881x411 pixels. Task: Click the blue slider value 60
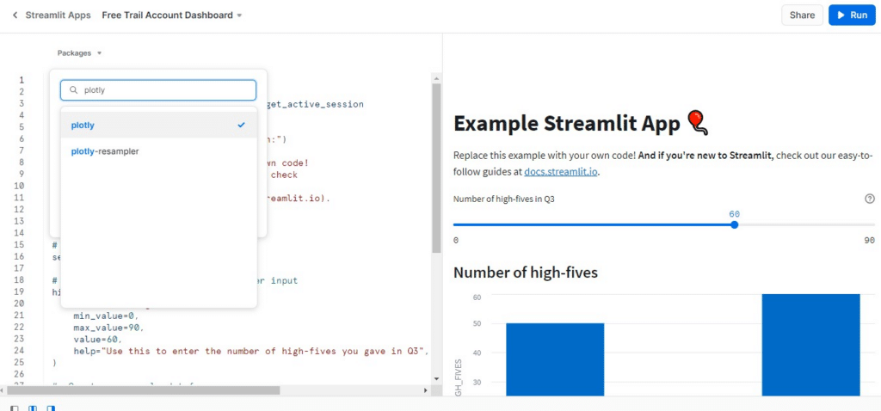[734, 214]
